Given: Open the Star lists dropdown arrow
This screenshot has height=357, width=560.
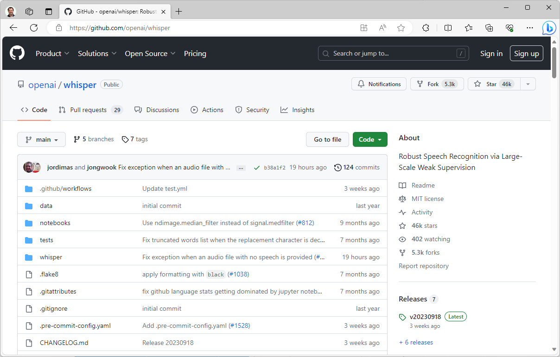Looking at the screenshot, I should click(528, 84).
